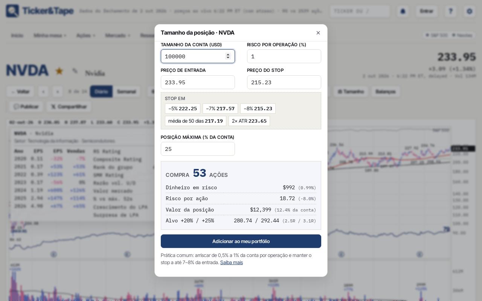Set stop to −8% 215.23
The height and width of the screenshot is (301, 482).
258,109
